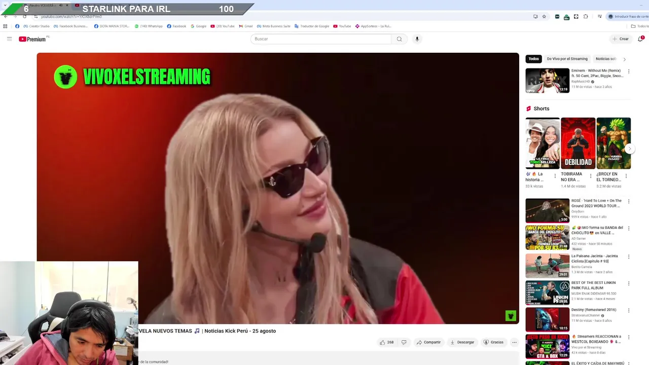Open options for the BROLY EN EL TORNEO short

pos(626,176)
